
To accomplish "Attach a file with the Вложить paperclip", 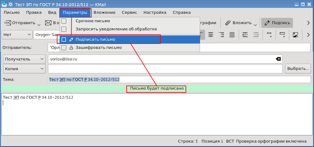I will click(x=239, y=23).
